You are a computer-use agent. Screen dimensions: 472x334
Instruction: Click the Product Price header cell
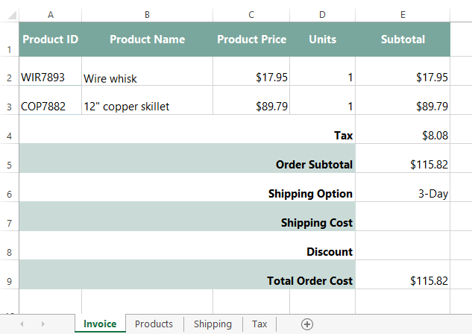251,40
